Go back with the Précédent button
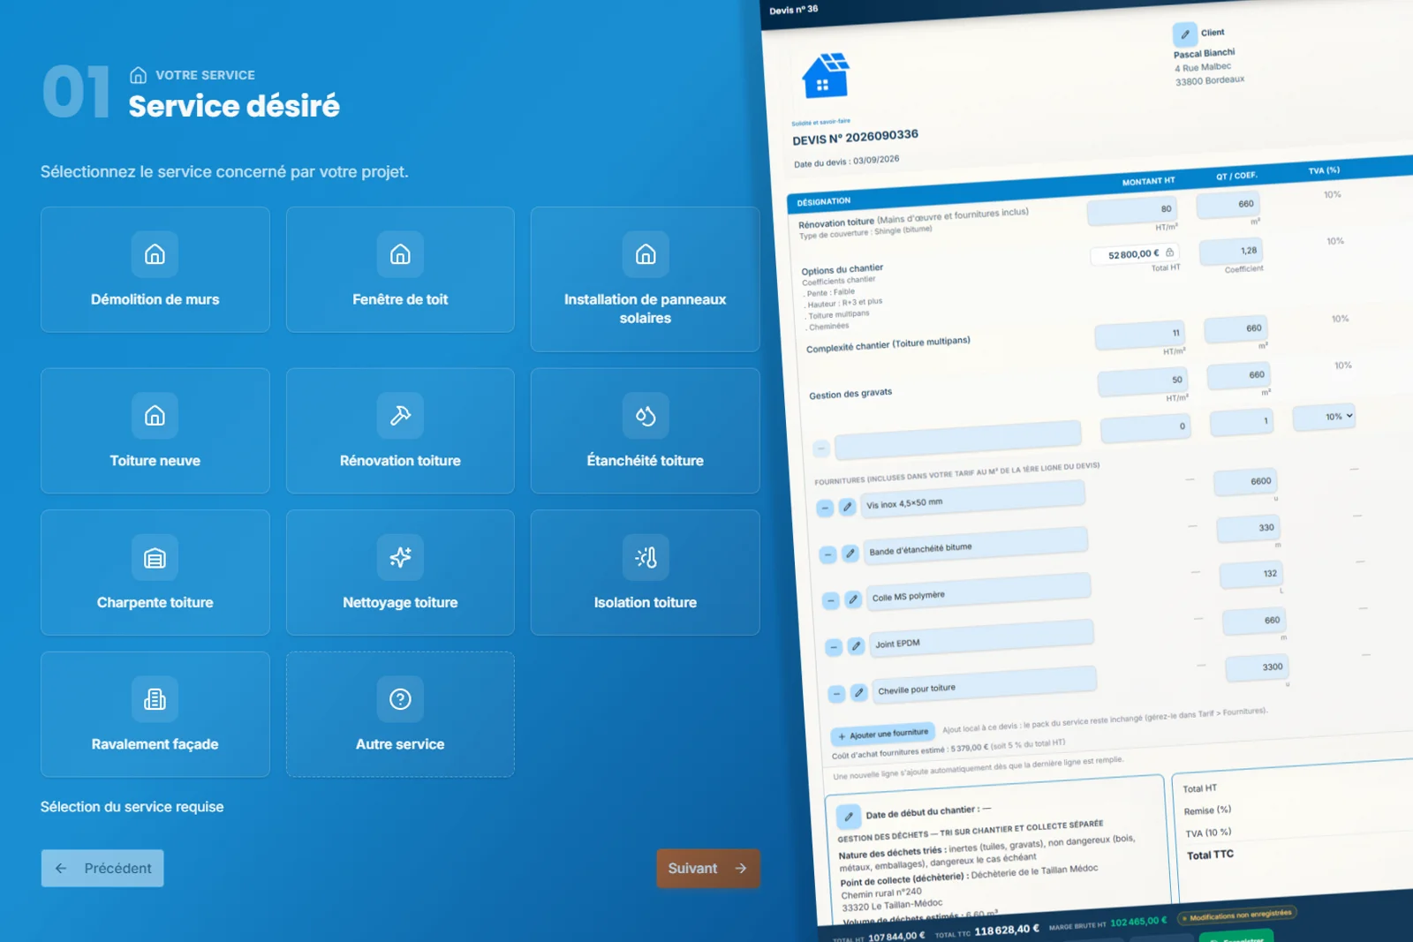Screen dimensions: 1413x942 [102, 869]
